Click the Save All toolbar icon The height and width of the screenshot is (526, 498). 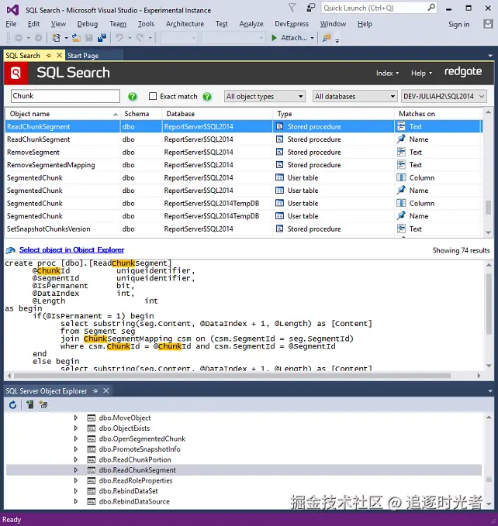pyautogui.click(x=102, y=37)
